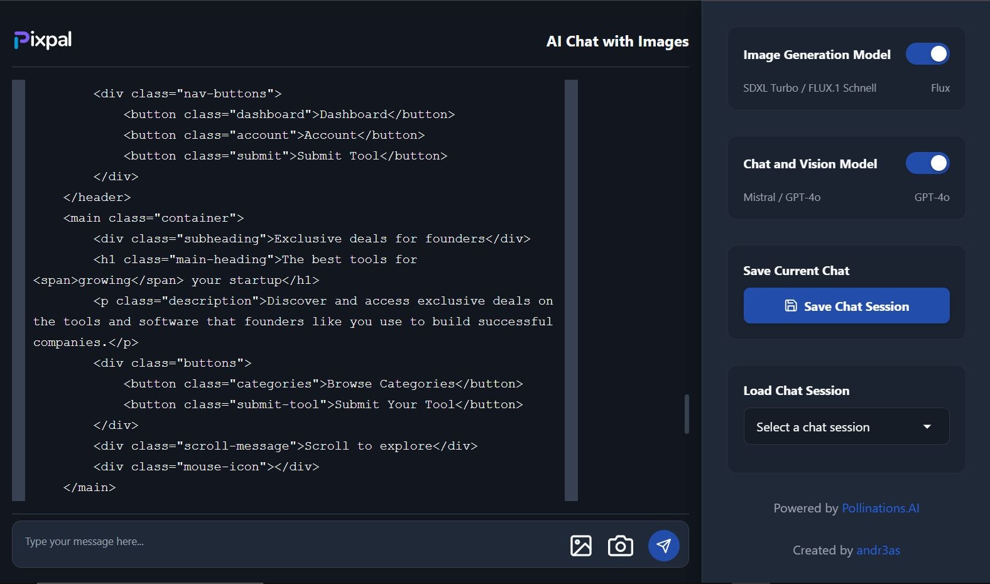
Task: Click the chat area vertical scrollbar thumb
Action: click(x=687, y=414)
